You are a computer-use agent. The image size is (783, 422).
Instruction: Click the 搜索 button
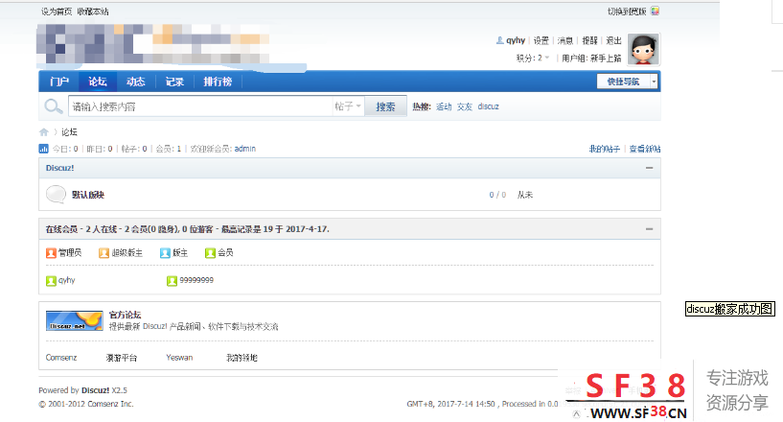click(x=385, y=106)
